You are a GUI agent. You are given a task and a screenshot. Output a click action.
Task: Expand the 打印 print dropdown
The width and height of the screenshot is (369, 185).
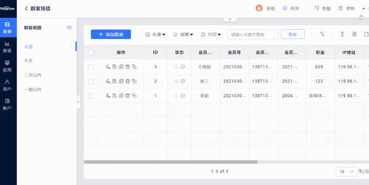(x=211, y=34)
